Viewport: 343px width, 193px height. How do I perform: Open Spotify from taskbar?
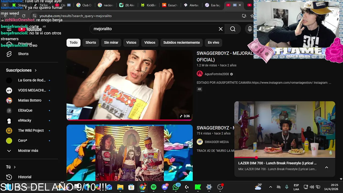coord(154,187)
